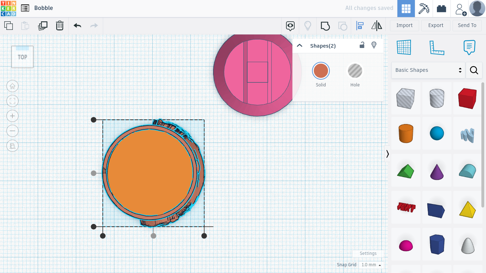Choose the Solid color swatch

pyautogui.click(x=321, y=71)
